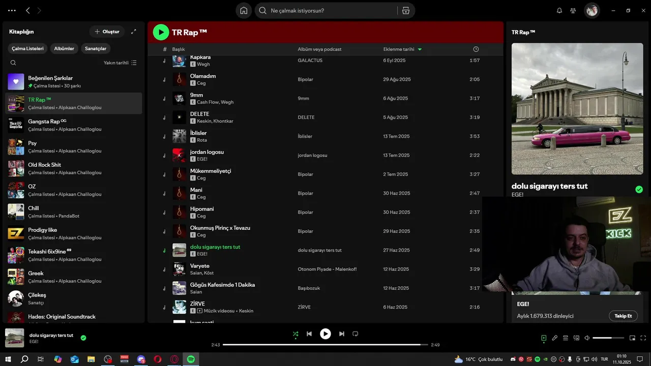Open the play queue

click(x=566, y=338)
